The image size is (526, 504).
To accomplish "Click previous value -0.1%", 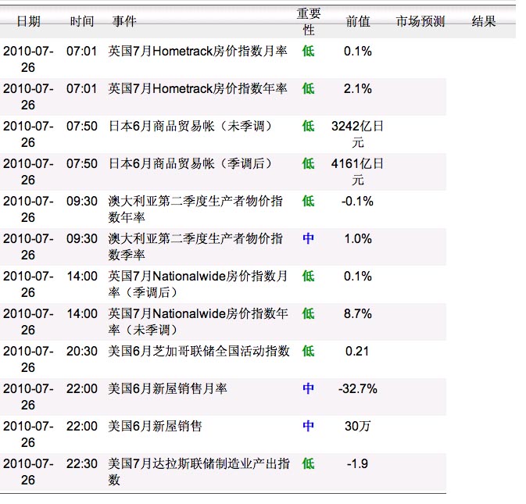I will pyautogui.click(x=358, y=202).
